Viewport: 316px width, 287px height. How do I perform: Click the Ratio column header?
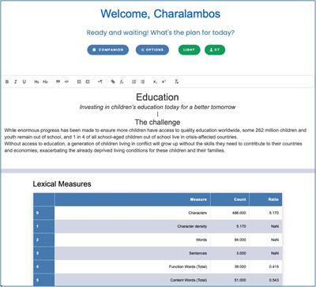coord(265,199)
